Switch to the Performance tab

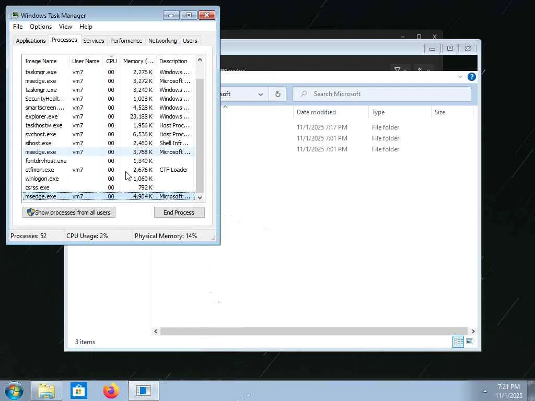[x=126, y=41]
